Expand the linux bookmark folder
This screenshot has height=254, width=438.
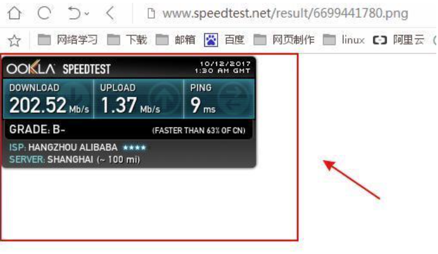tap(343, 40)
